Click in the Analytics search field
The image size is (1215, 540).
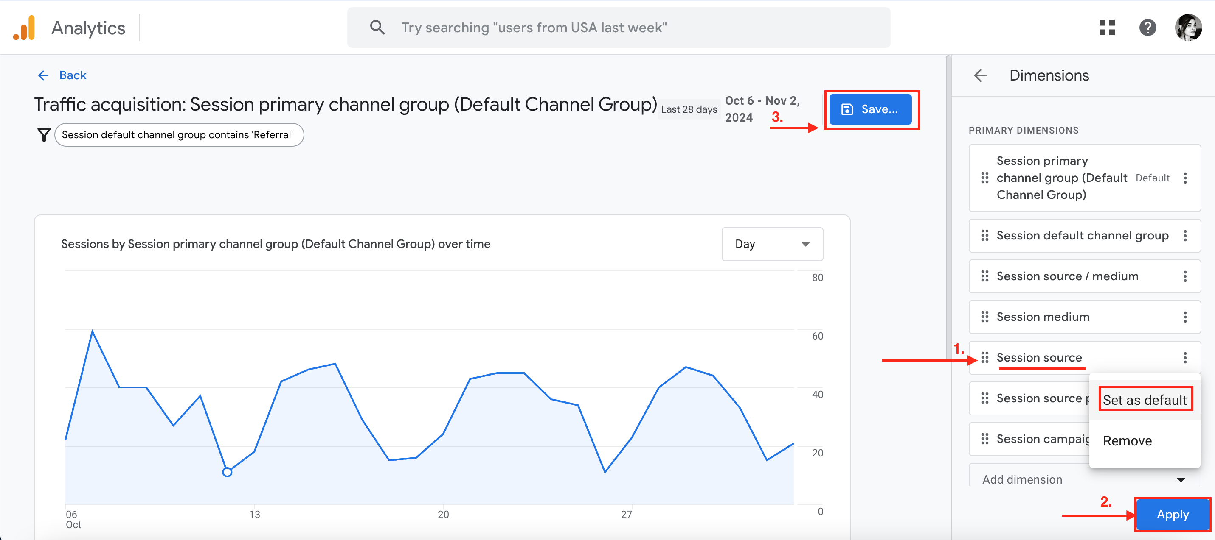click(x=619, y=27)
